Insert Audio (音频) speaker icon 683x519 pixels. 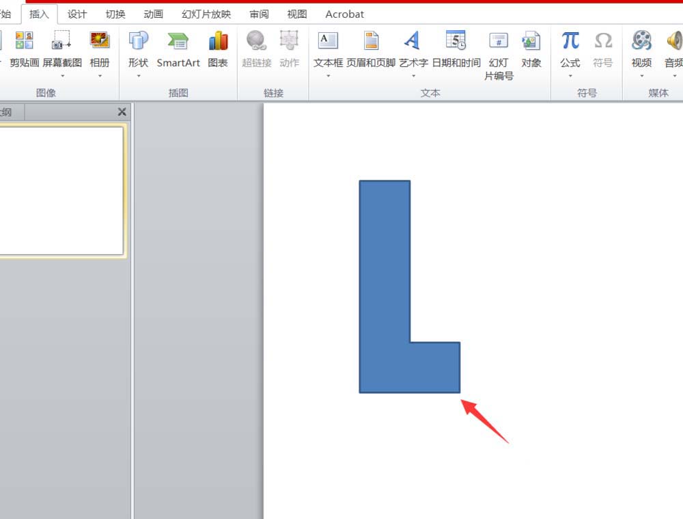point(675,40)
